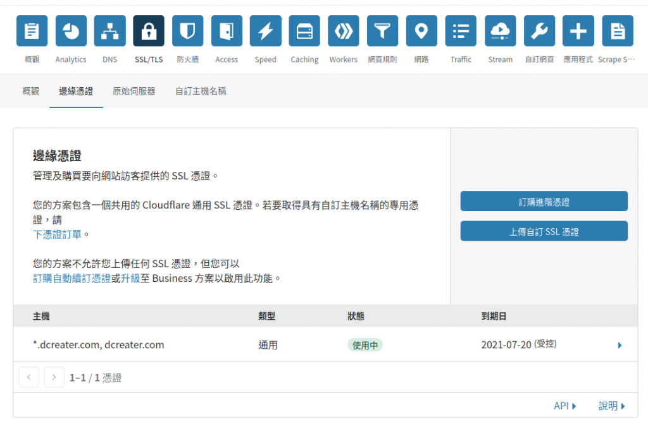Viewport: 648px width, 424px height.
Task: Open the API link
Action: tap(565, 406)
